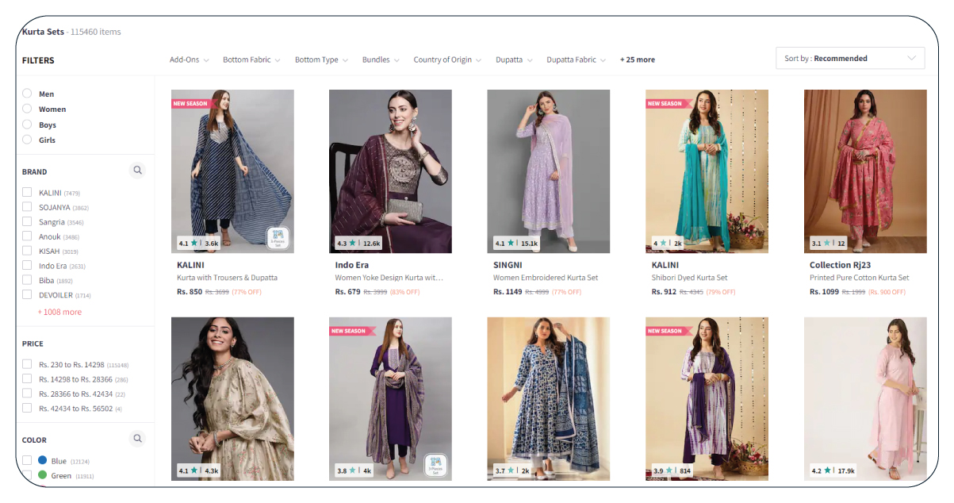Tick the Sangria brand checkbox
Screen dimensions: 954x503
(x=27, y=221)
